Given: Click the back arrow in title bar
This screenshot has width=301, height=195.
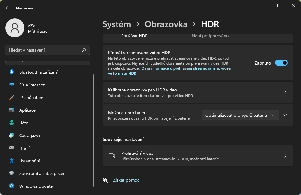Looking at the screenshot, I should pos(8,8).
